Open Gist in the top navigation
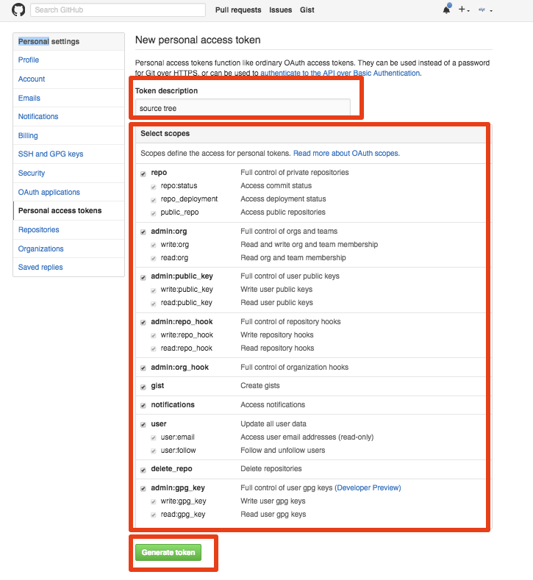This screenshot has height=580, width=533. [x=307, y=10]
